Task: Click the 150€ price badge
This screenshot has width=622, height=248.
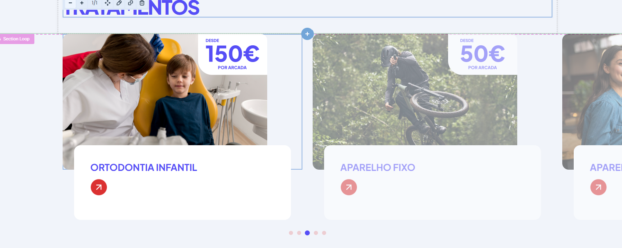Action: click(232, 54)
